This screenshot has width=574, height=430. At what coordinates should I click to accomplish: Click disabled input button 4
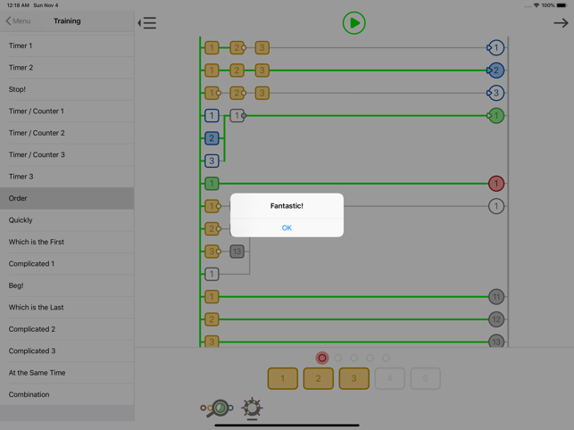(389, 378)
